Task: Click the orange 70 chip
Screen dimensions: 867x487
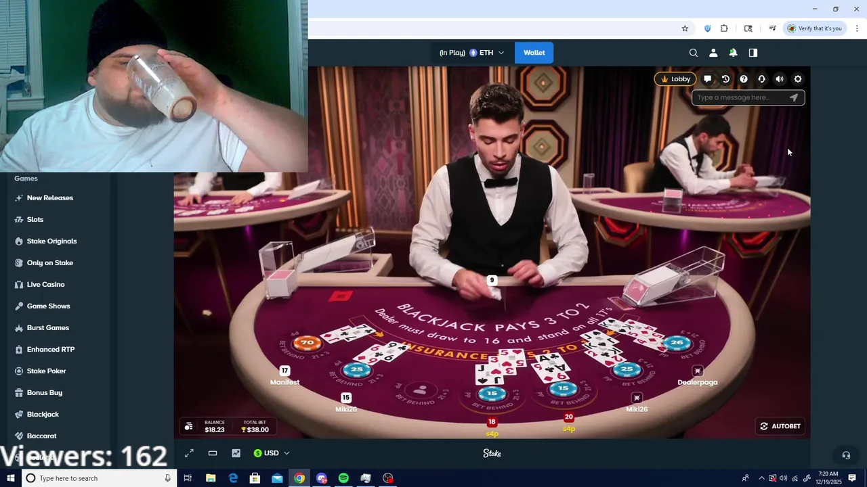Action: (308, 343)
